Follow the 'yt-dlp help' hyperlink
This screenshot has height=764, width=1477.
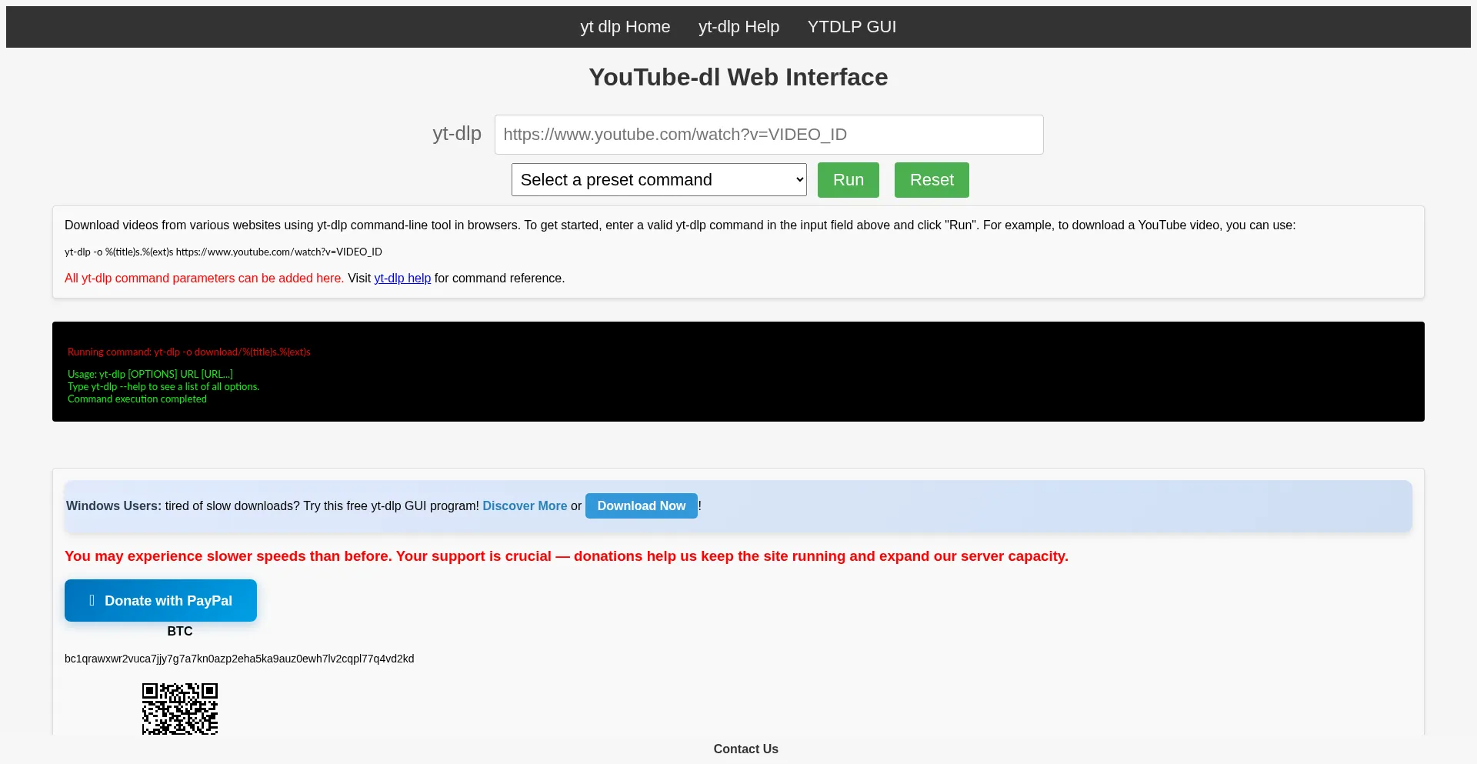[402, 279]
